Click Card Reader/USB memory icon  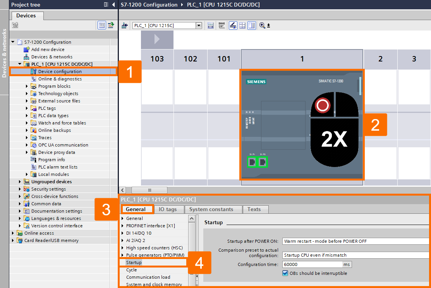point(19,240)
